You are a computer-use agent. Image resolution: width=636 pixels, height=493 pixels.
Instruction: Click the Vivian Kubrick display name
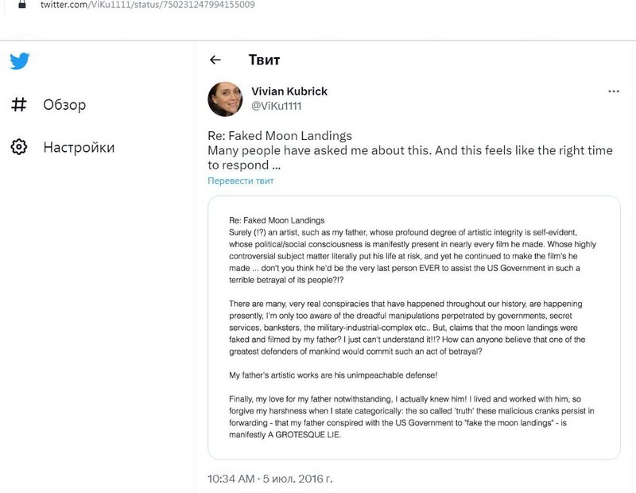pyautogui.click(x=289, y=91)
